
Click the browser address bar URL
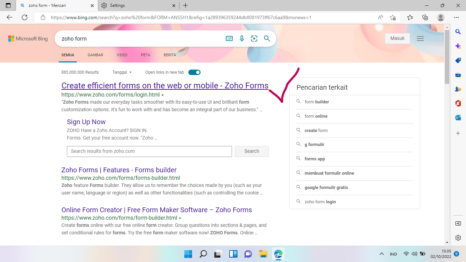click(x=181, y=17)
